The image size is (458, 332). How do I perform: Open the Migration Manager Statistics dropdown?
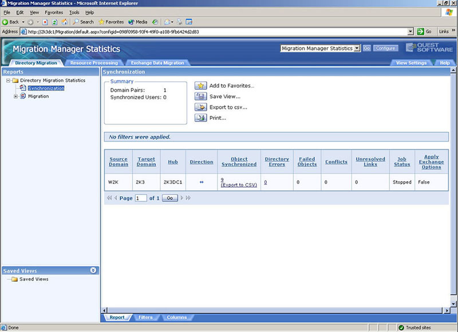[x=357, y=49]
